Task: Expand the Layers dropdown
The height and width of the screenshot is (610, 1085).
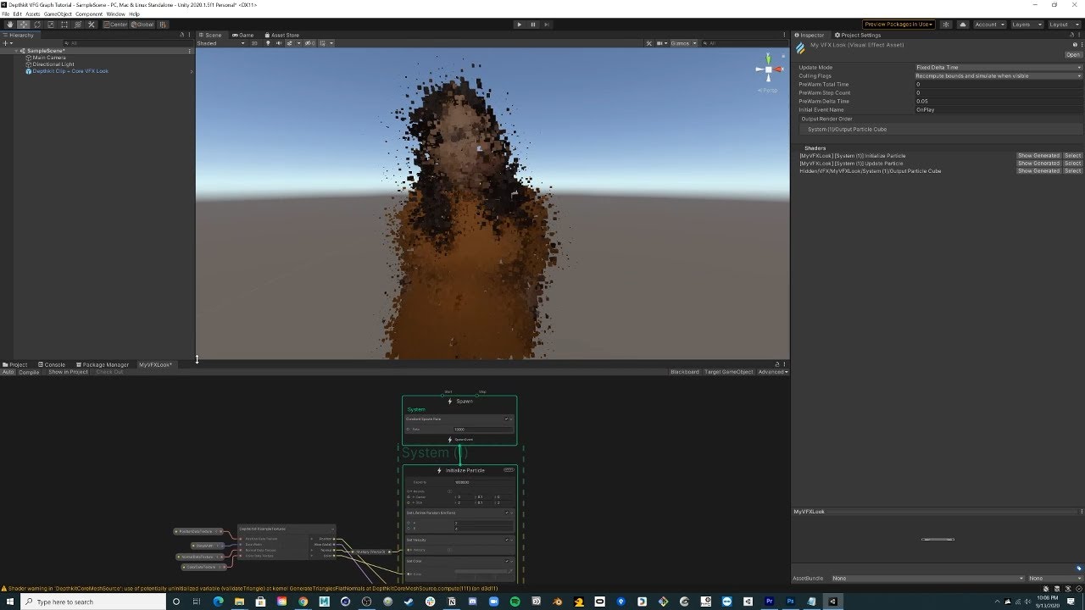Action: pos(1027,25)
